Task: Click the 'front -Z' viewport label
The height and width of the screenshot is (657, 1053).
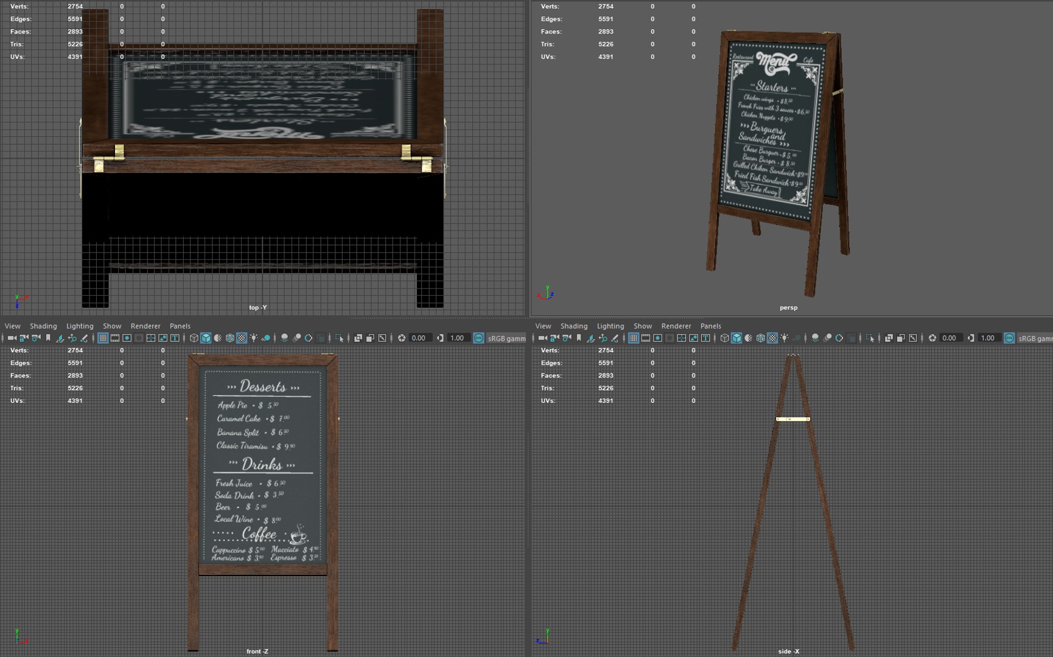Action: click(x=257, y=652)
